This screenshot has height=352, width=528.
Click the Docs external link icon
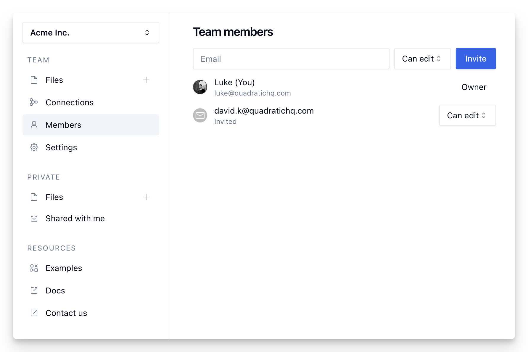pyautogui.click(x=34, y=290)
